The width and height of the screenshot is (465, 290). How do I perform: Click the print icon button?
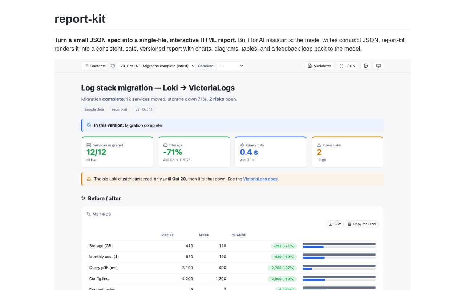365,66
